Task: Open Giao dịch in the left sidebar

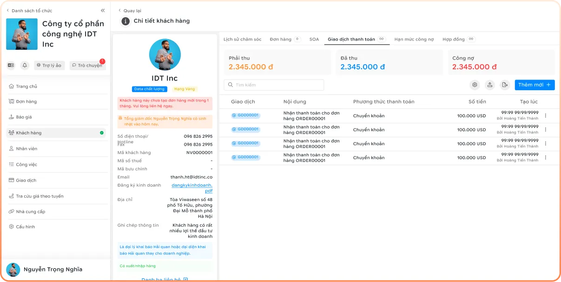Action: point(57,181)
